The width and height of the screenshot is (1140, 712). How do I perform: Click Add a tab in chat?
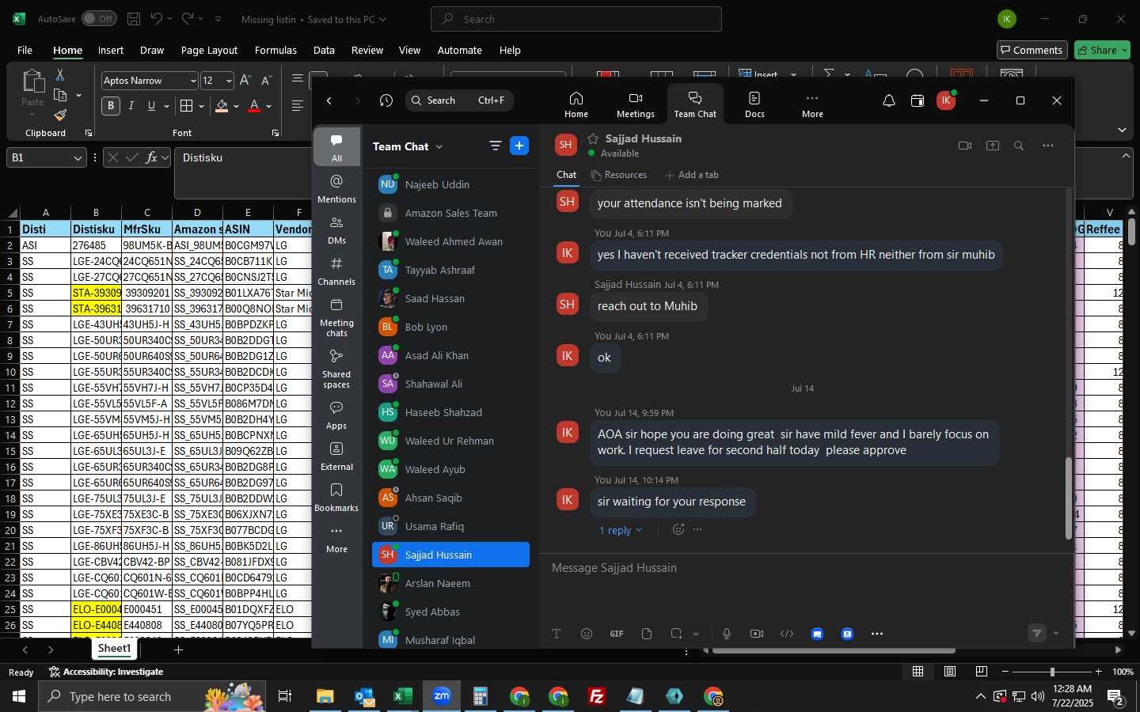[x=692, y=175]
